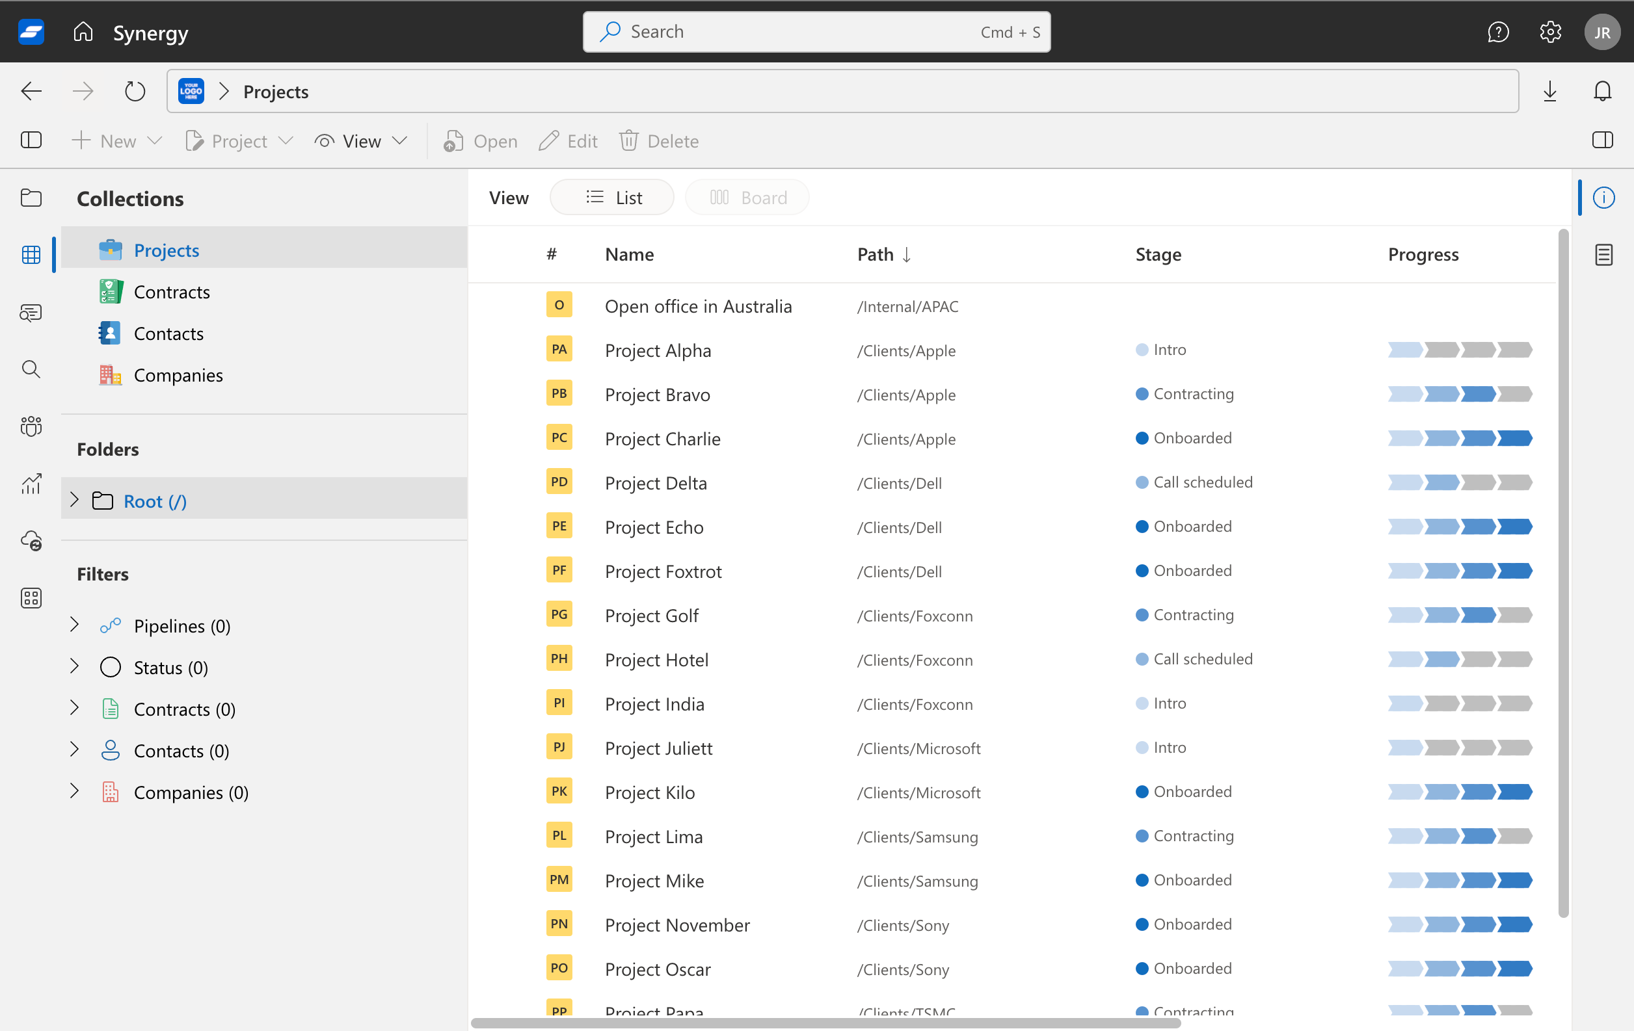Open the settings gear icon
1634x1031 pixels.
tap(1550, 32)
